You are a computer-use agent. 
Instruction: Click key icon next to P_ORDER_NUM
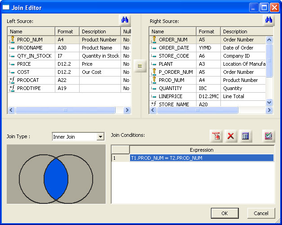tap(154, 72)
